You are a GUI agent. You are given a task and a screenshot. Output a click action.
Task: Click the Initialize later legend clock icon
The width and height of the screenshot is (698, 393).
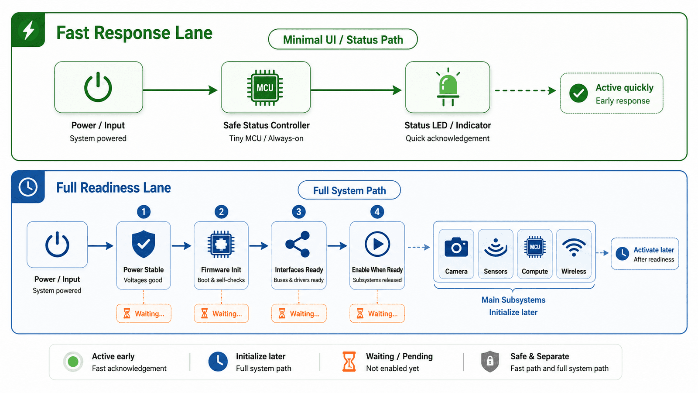click(x=218, y=362)
